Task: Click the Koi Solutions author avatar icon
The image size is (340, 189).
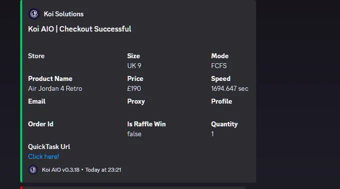Action: click(34, 14)
